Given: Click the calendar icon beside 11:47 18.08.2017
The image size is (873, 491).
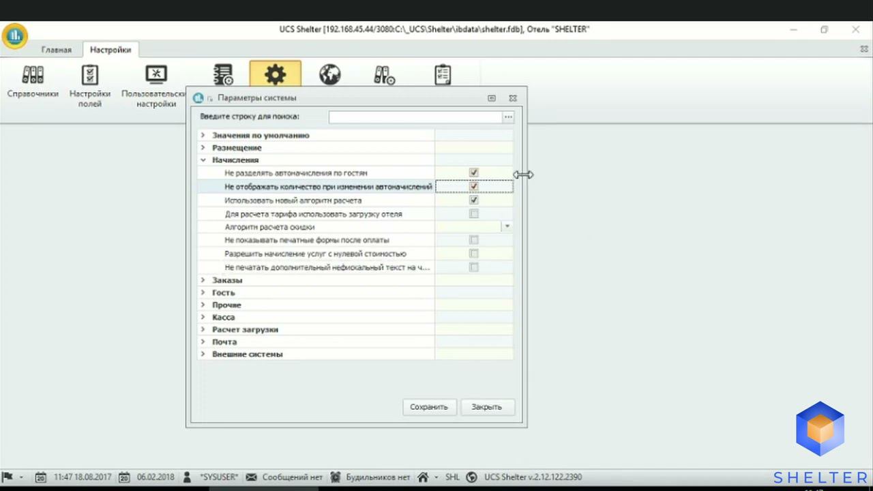Looking at the screenshot, I should click(x=41, y=477).
